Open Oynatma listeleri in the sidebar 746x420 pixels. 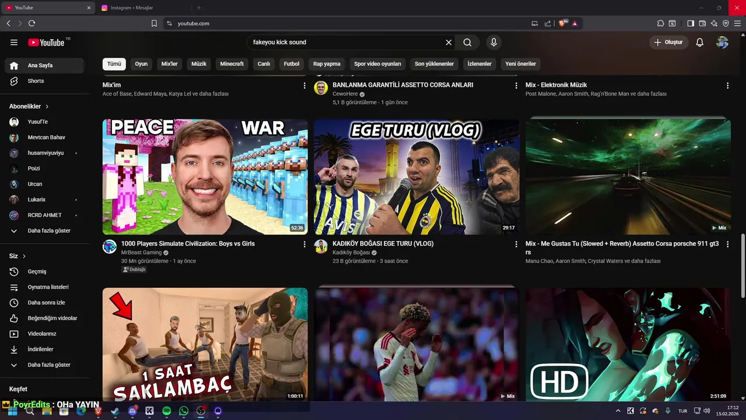point(45,287)
